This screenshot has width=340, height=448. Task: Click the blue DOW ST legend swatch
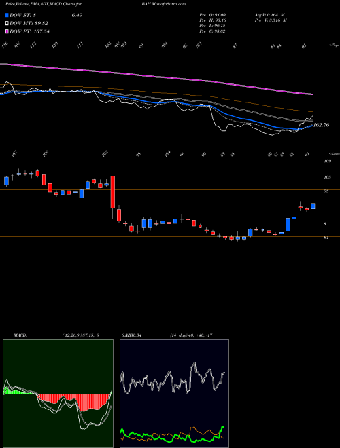pyautogui.click(x=7, y=15)
